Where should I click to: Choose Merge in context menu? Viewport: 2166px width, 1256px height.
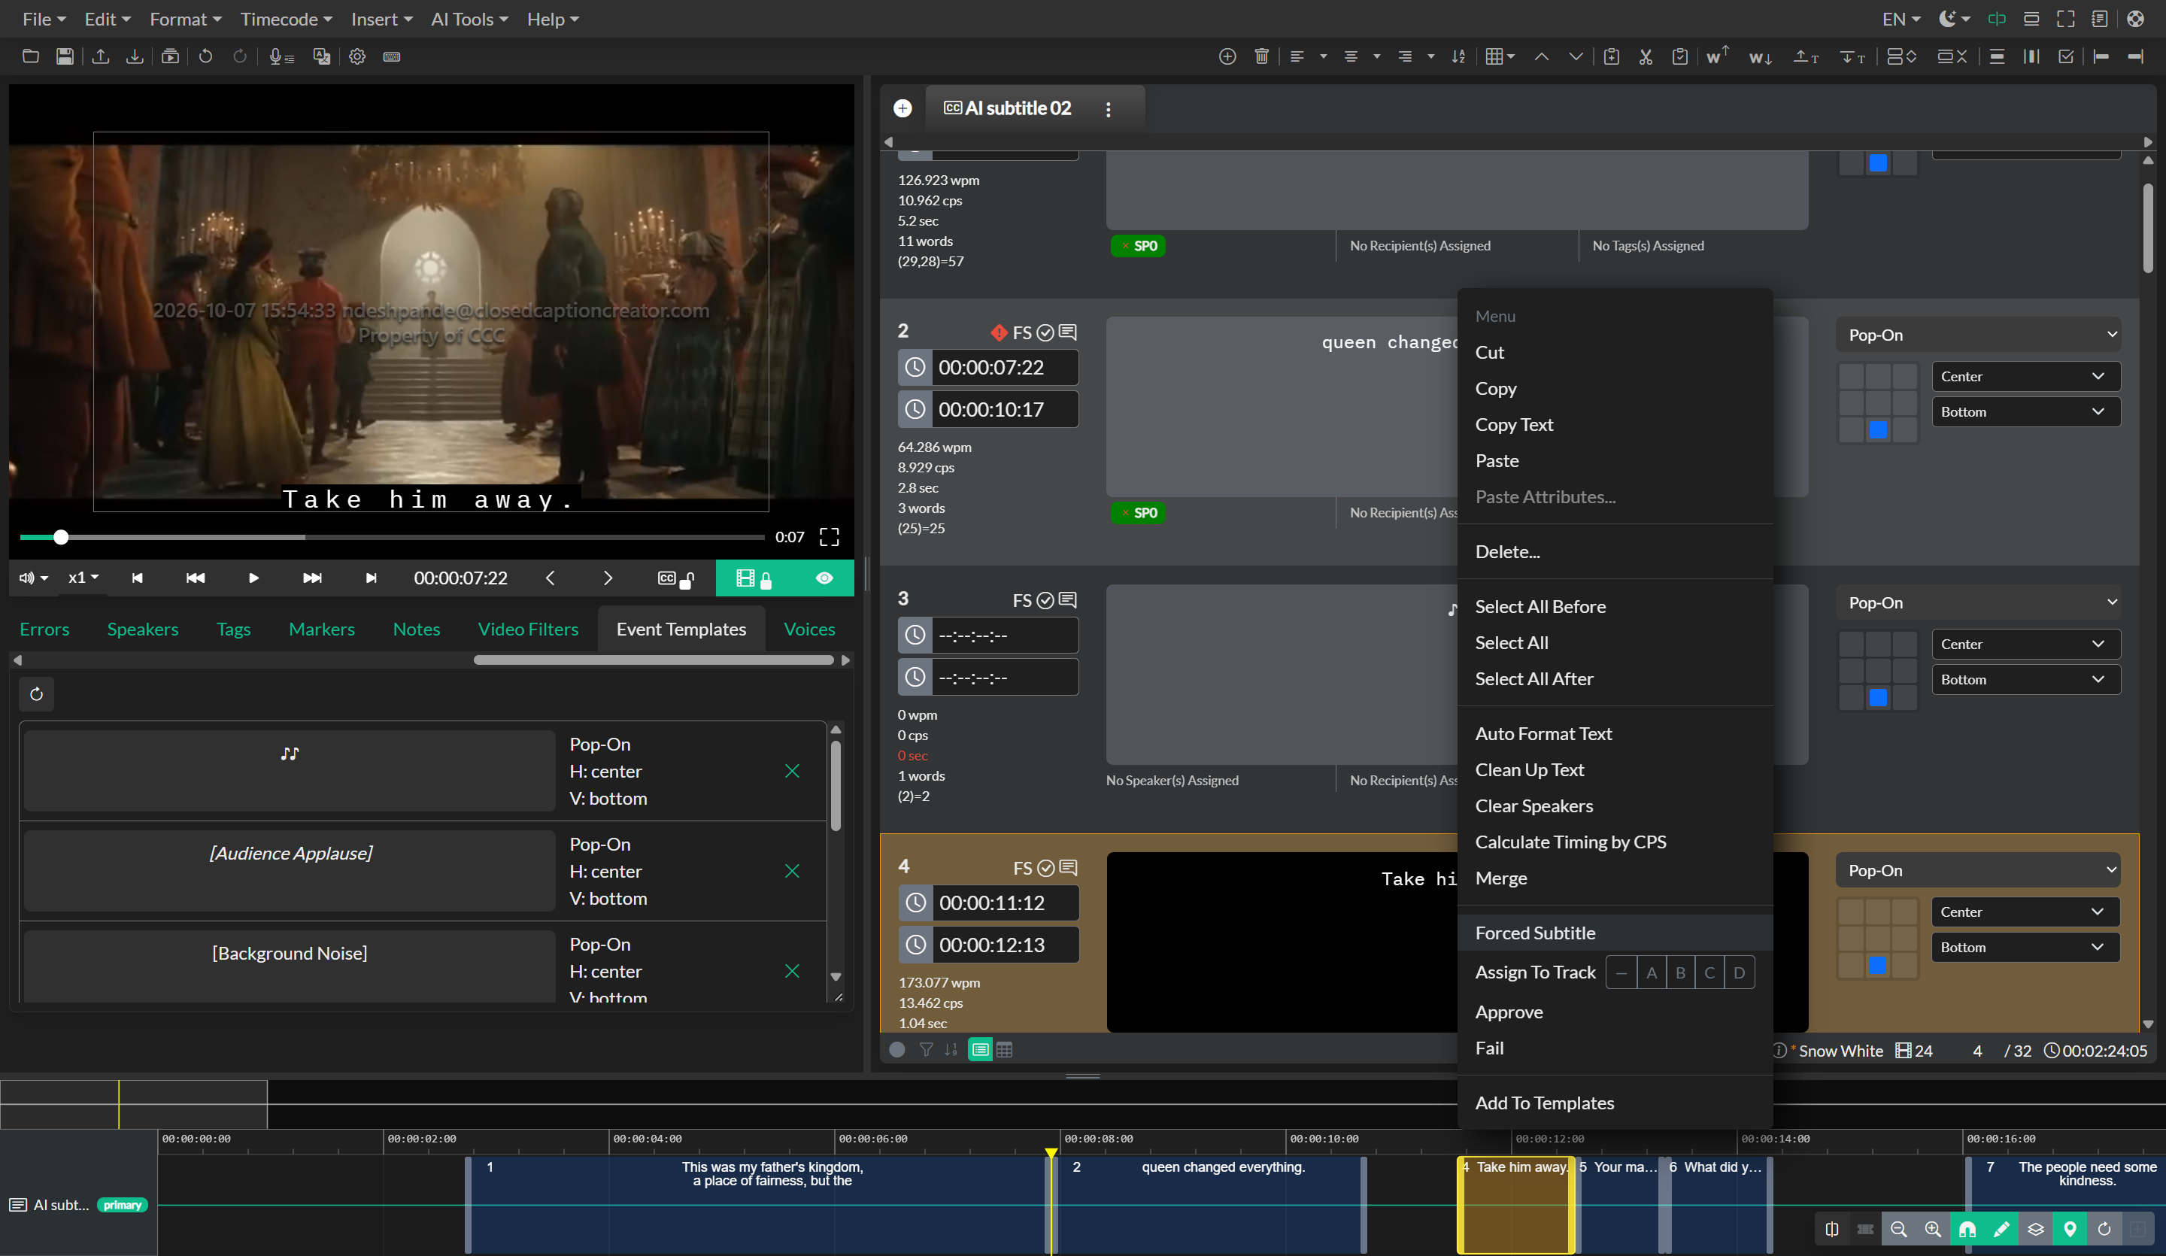(1500, 878)
